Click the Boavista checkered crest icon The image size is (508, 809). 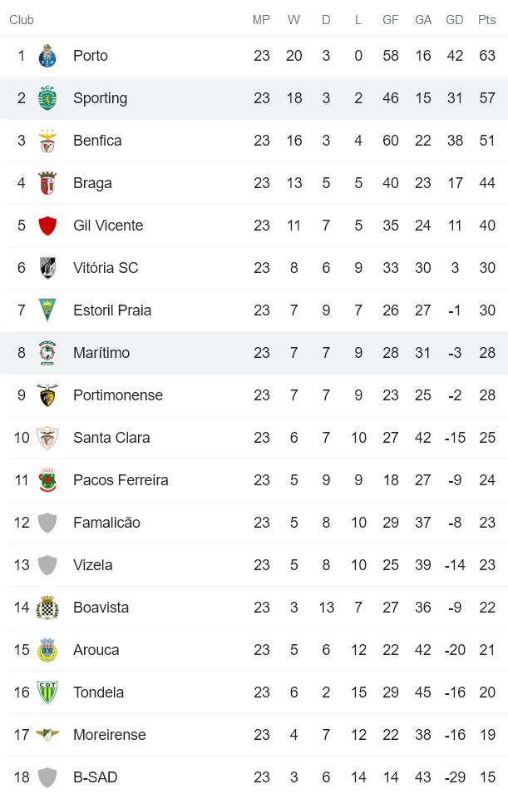tap(47, 608)
